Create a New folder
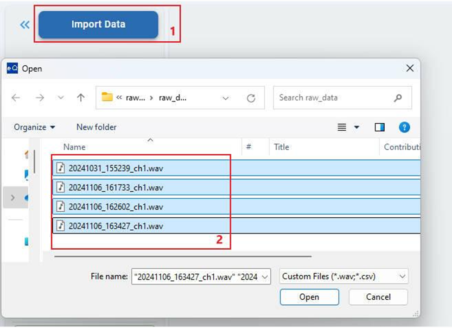The image size is (452, 328). coord(96,127)
